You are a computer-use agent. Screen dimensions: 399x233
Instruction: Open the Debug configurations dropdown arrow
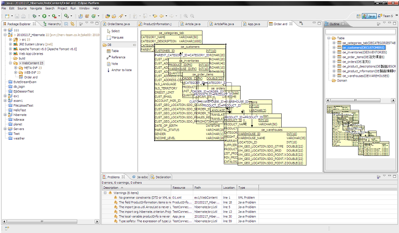click(39, 16)
